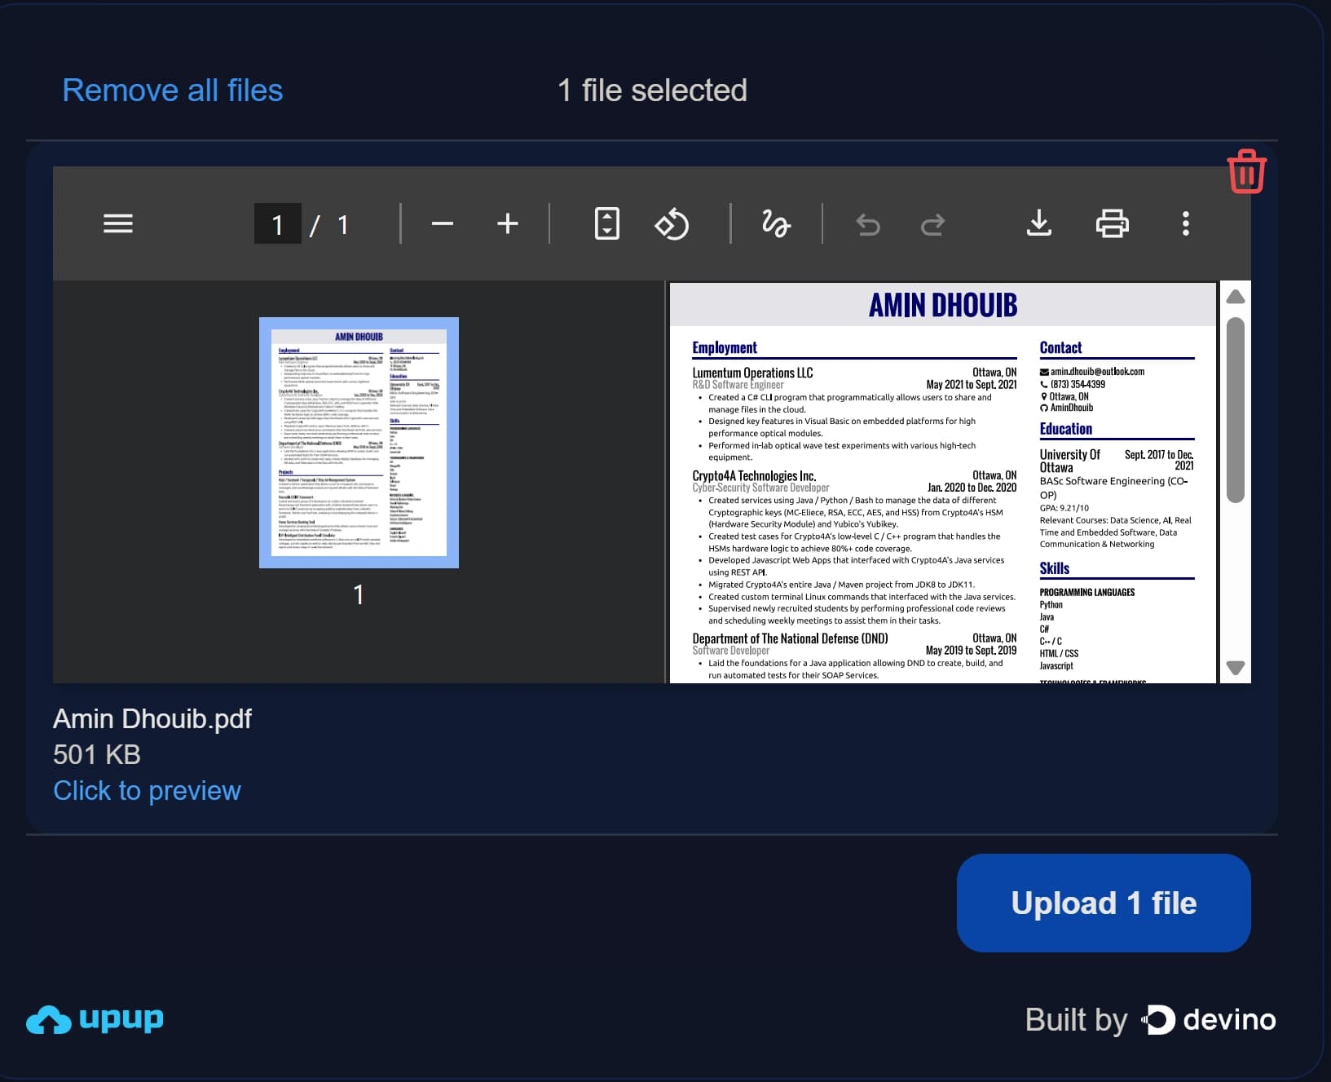This screenshot has width=1331, height=1082.
Task: Click 'Cyber-Security Software Developer' job title
Action: coord(760,488)
